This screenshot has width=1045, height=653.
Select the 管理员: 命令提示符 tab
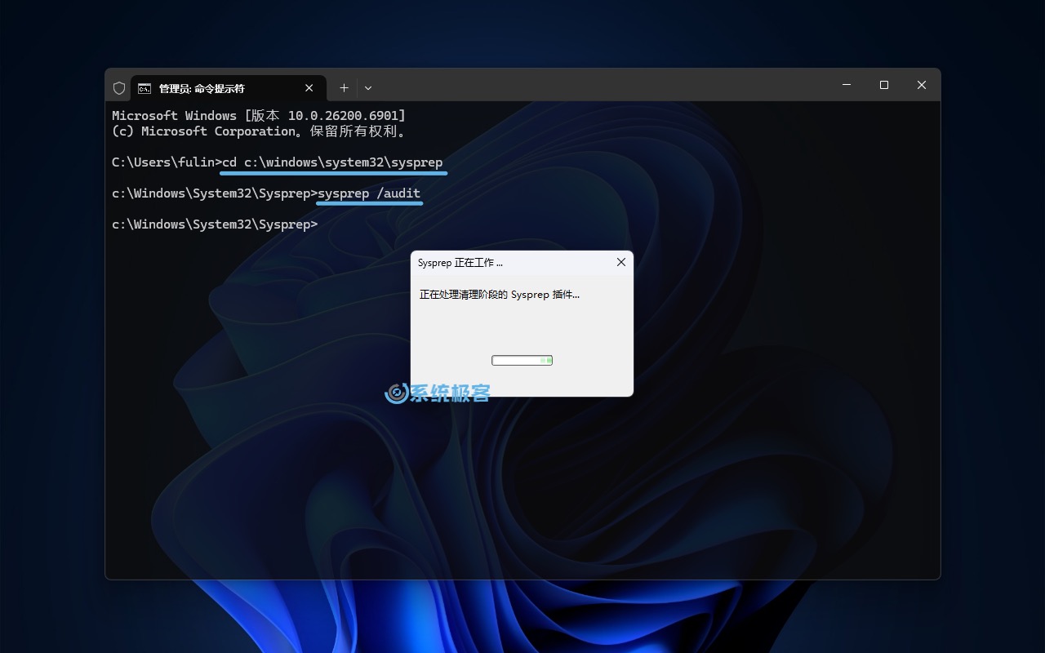[x=212, y=88]
